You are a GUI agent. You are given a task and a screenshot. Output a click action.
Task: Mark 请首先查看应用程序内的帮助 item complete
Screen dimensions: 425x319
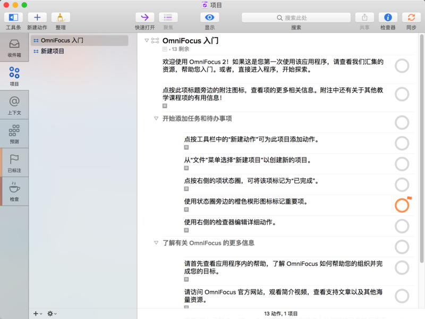(402, 268)
